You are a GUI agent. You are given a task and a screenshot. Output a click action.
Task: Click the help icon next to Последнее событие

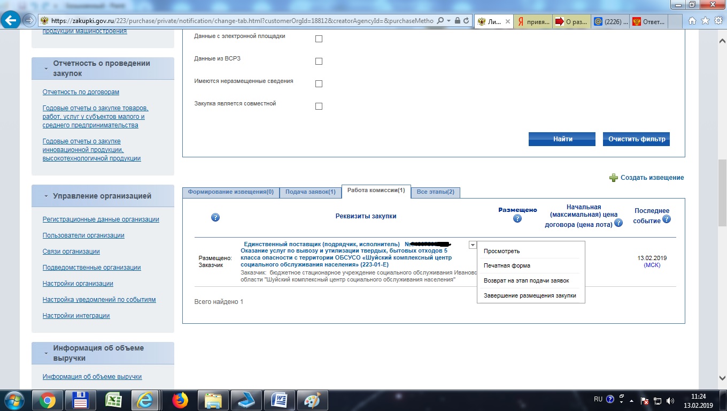point(666,219)
